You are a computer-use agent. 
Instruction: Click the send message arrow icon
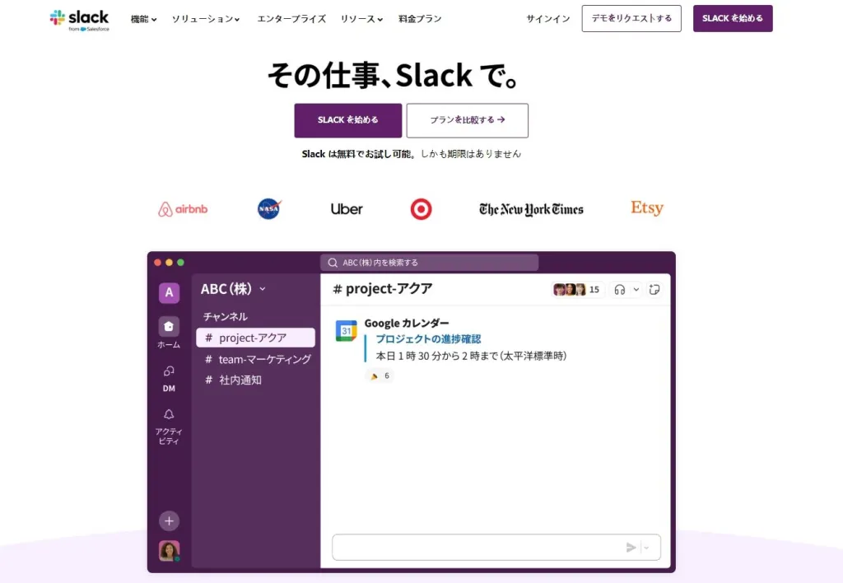tap(631, 548)
